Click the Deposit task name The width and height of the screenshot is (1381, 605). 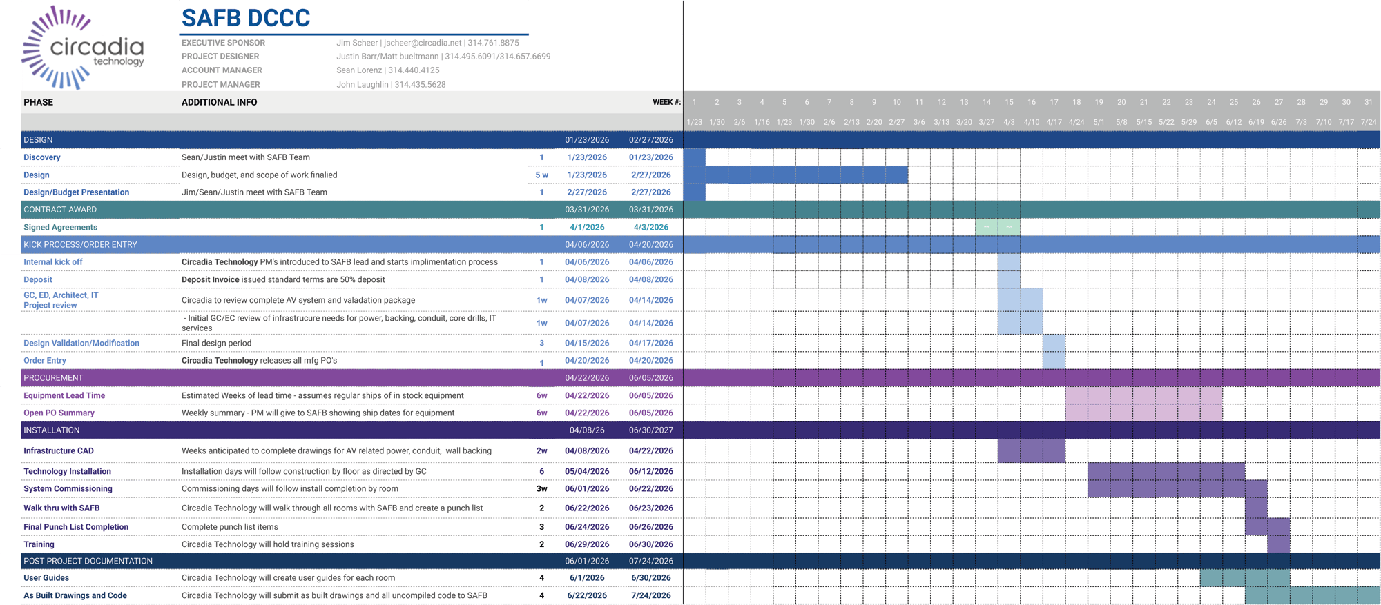[x=37, y=279]
